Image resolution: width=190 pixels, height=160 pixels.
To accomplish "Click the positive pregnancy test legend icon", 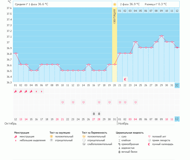I will click(x=84, y=136).
